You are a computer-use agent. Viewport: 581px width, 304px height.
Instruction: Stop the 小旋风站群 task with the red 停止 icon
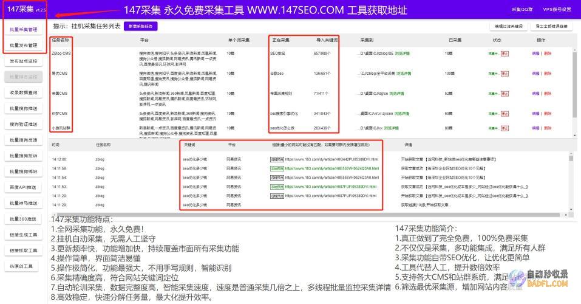coord(505,128)
